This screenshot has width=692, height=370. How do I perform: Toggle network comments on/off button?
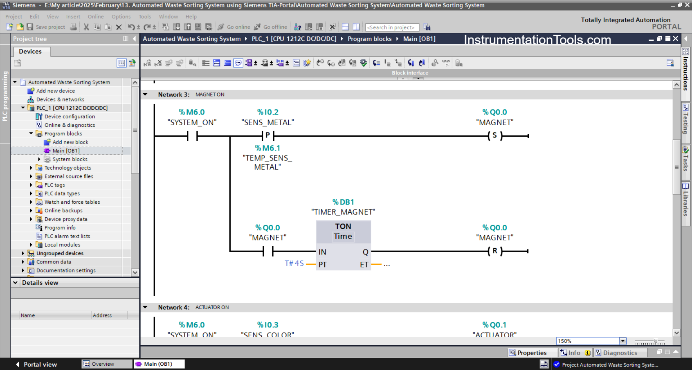296,63
